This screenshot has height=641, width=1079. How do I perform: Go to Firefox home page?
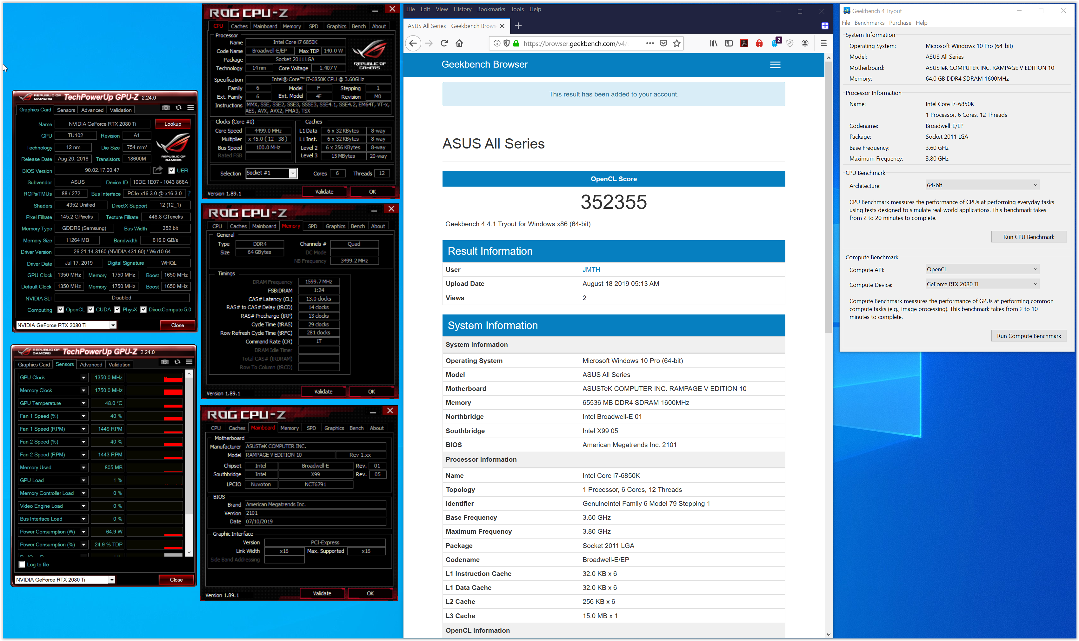click(x=459, y=43)
